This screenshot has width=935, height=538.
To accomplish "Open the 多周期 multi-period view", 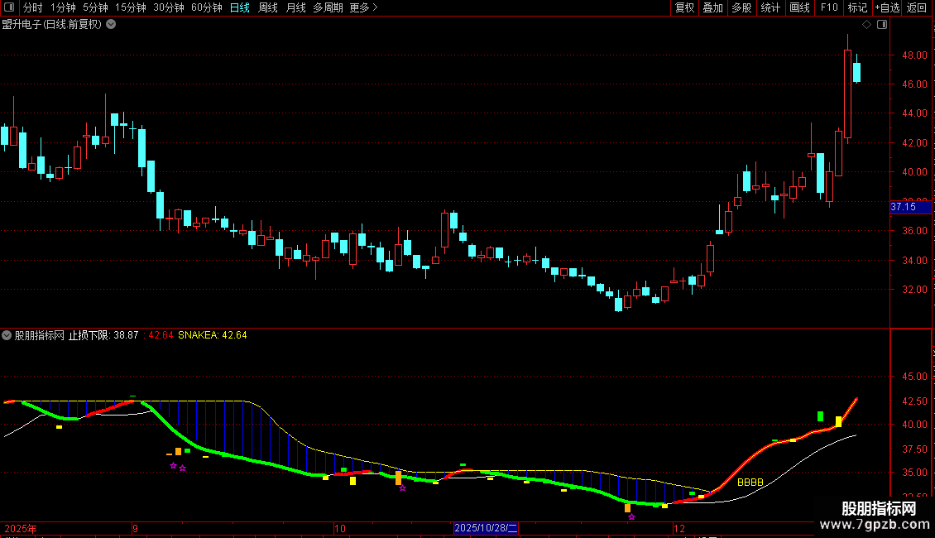I will click(328, 7).
